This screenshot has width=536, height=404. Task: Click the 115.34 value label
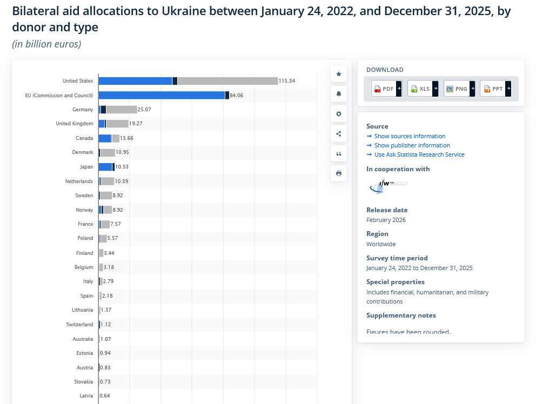coord(287,81)
